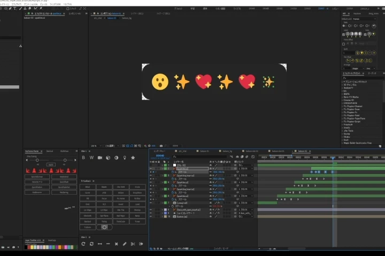The width and height of the screenshot is (385, 256).
Task: Open the Default unit frames dropdown
Action: 364,19
